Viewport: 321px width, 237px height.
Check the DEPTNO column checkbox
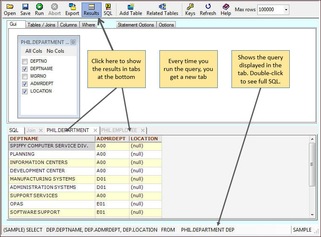(x=25, y=61)
